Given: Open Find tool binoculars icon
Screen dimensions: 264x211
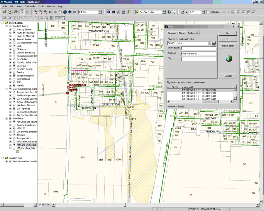Looking at the screenshot, I should pos(114,12).
